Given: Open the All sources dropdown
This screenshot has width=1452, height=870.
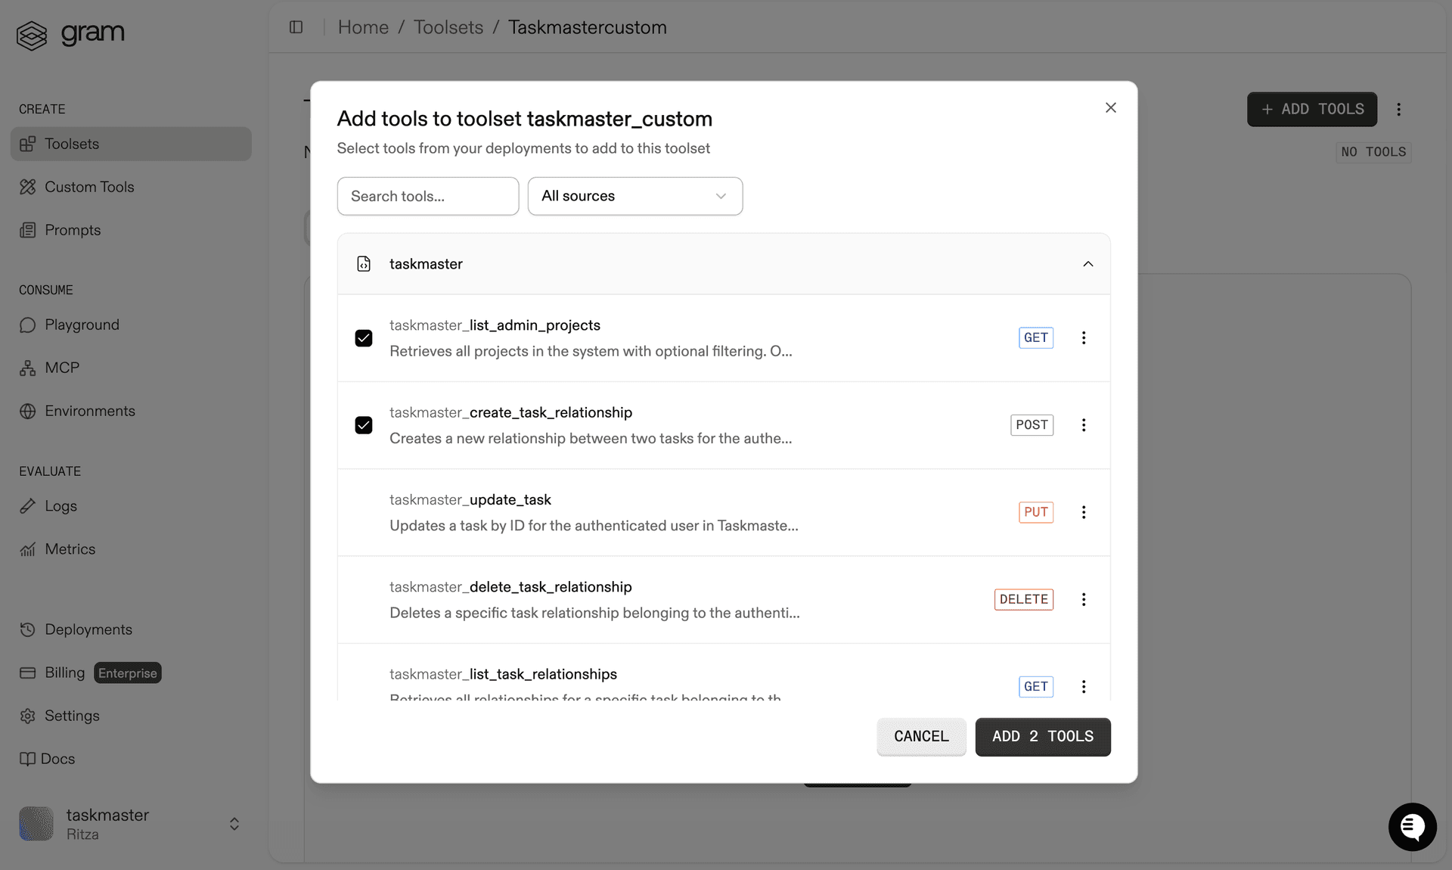Looking at the screenshot, I should pyautogui.click(x=634, y=196).
